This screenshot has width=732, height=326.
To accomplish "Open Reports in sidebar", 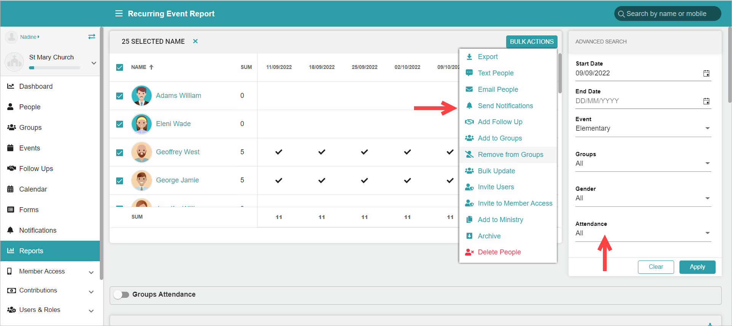I will [50, 251].
